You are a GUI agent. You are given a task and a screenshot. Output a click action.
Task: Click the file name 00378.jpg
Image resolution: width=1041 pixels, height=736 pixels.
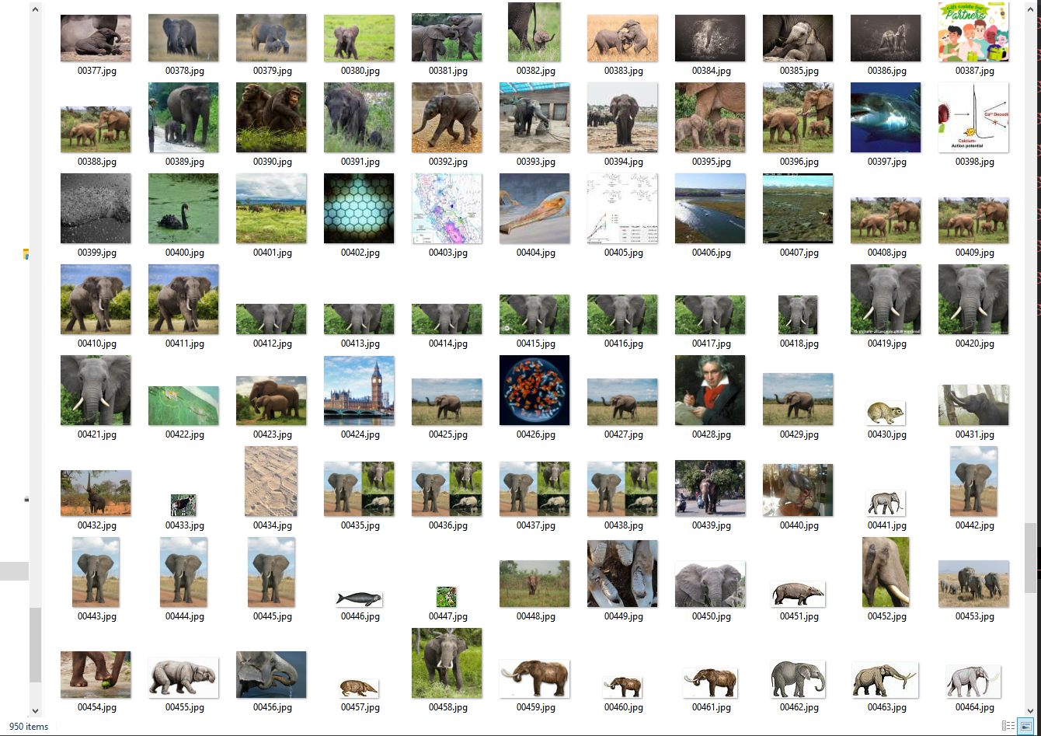click(185, 71)
